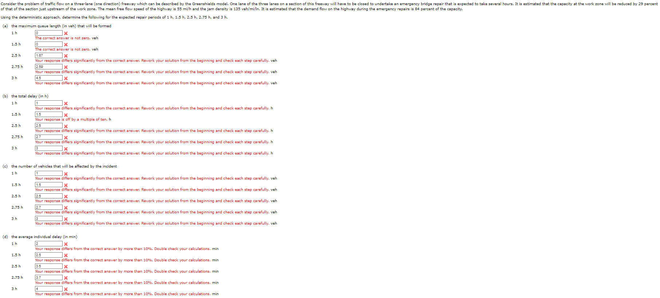Viewport: 660px width, 298px height.
Task: Select vehicles affected 2.5 h input
Action: (49, 196)
